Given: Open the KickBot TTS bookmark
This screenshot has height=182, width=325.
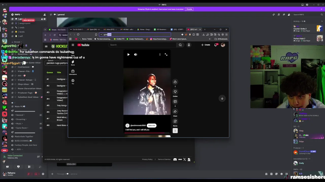Looking at the screenshot, I should pyautogui.click(x=119, y=39).
